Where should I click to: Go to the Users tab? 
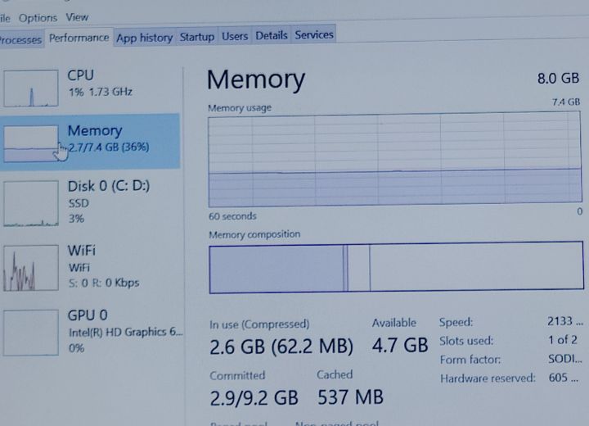pos(235,36)
